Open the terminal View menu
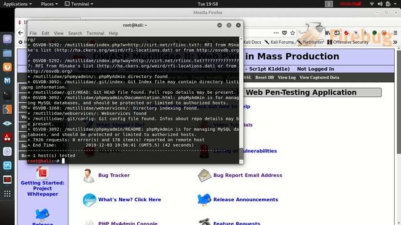The height and width of the screenshot is (225, 401). point(58,33)
